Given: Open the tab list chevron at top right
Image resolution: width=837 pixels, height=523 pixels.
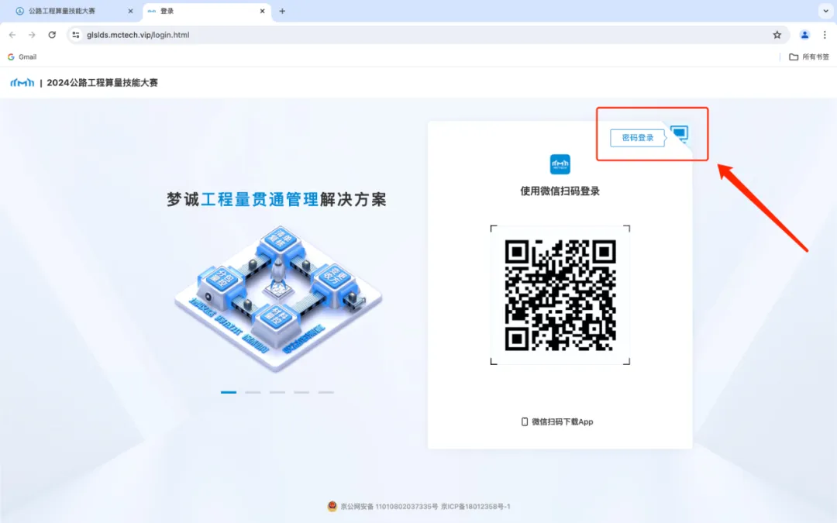Looking at the screenshot, I should [x=824, y=11].
